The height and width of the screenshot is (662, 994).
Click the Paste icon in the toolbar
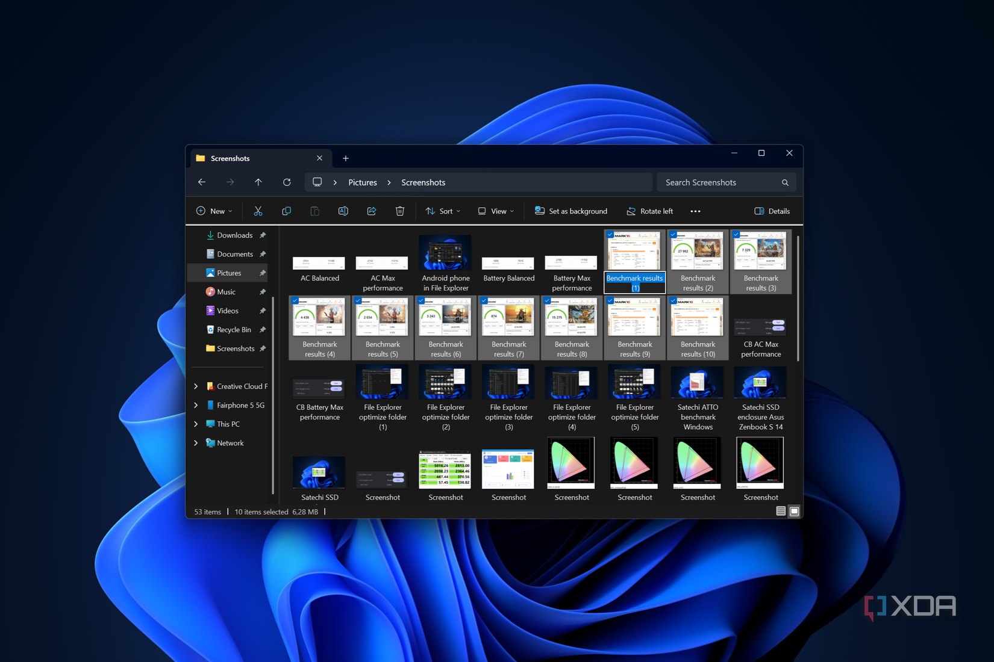pos(314,211)
